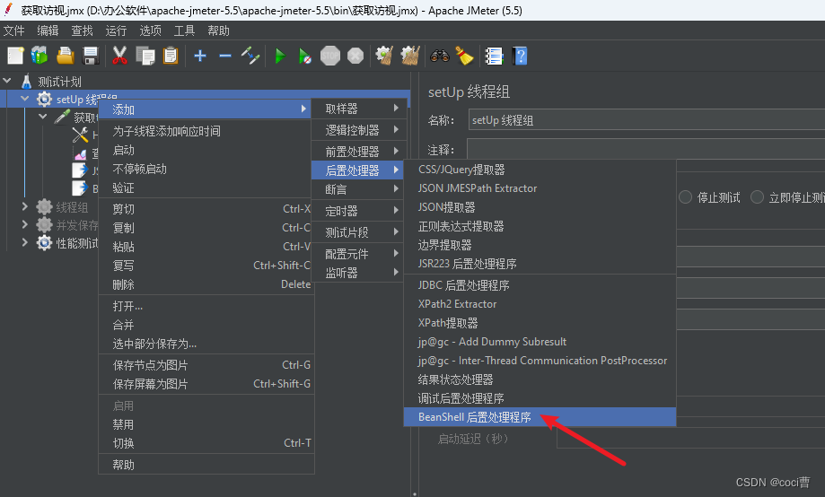This screenshot has height=497, width=825.
Task: Click the 注释 input field
Action: pos(646,149)
